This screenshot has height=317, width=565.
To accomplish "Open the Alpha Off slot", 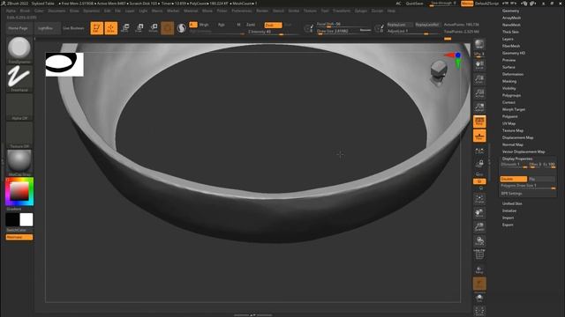I will point(19,107).
